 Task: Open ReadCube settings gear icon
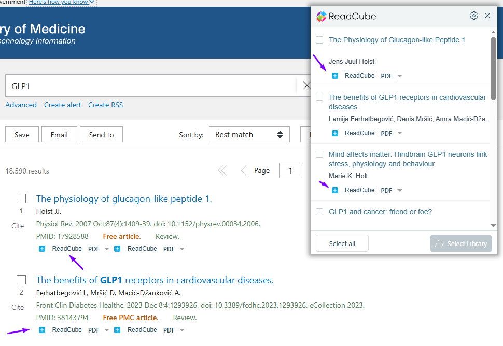[473, 16]
